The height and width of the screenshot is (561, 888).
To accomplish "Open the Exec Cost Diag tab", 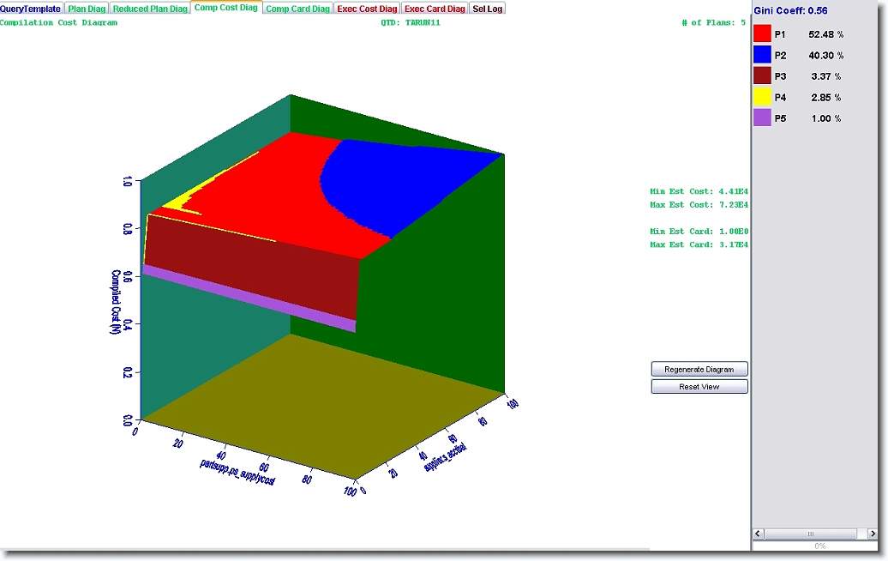I will [x=367, y=9].
